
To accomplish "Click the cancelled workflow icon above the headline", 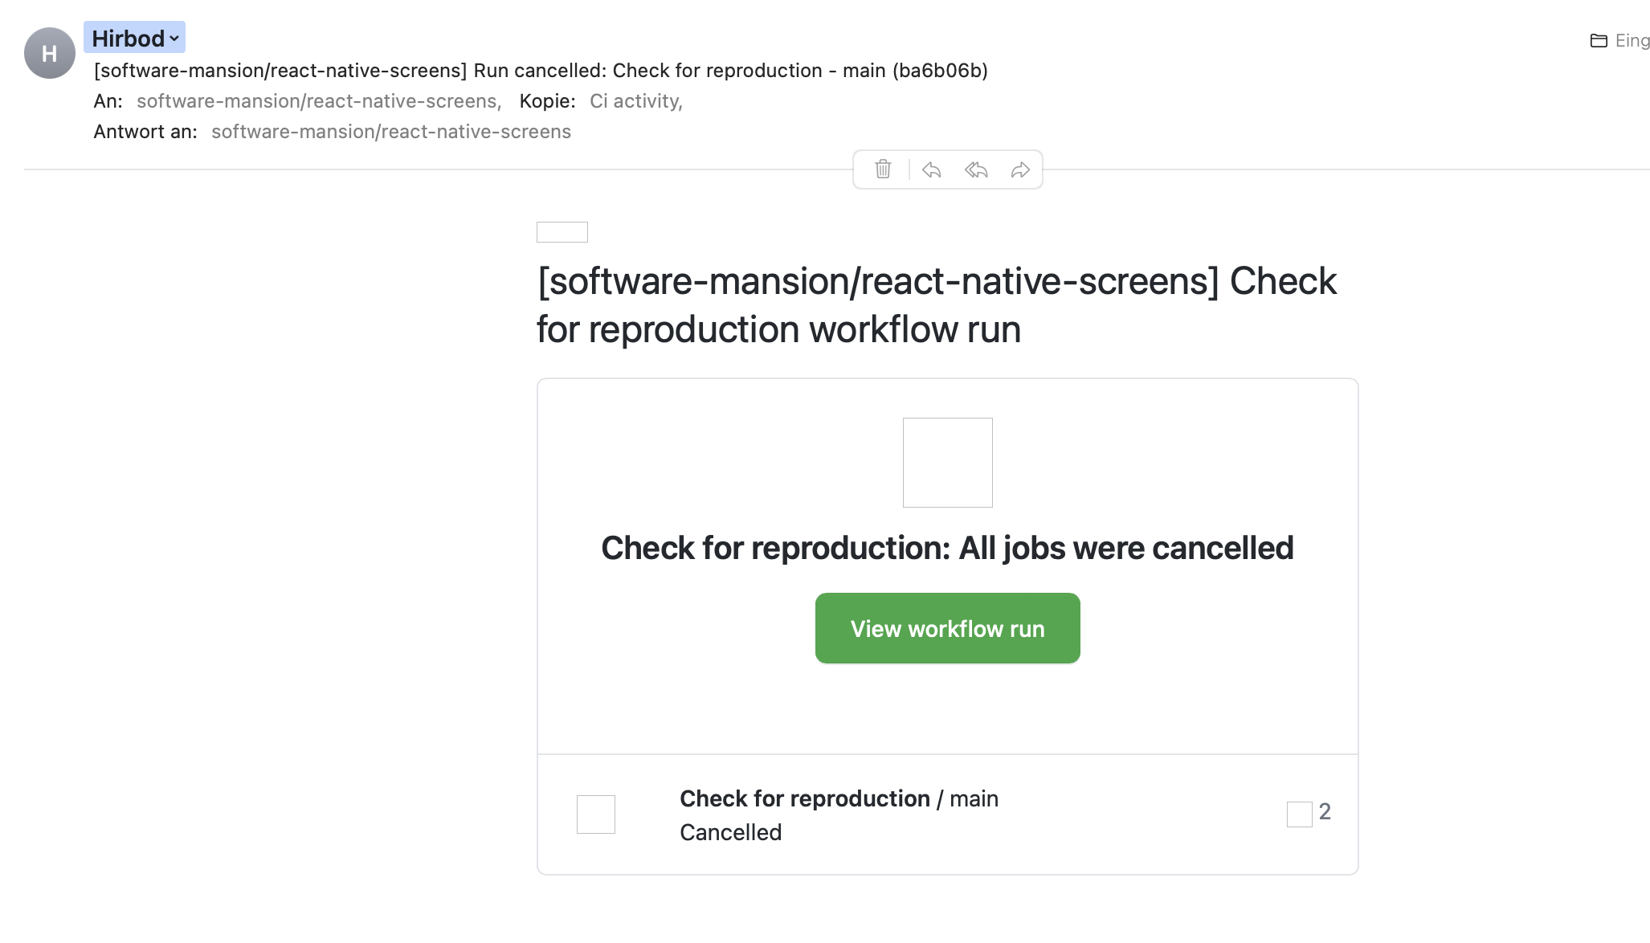I will tap(947, 462).
